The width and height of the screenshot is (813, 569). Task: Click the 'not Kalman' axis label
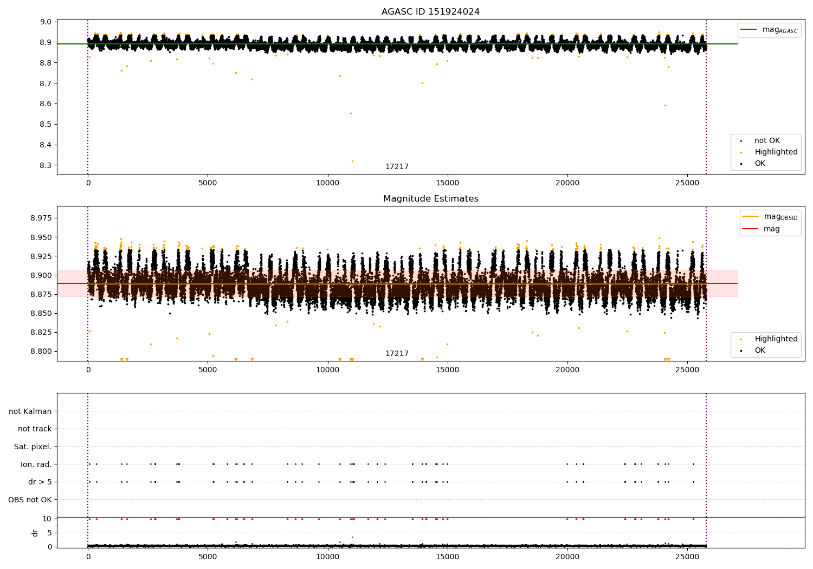coord(30,411)
